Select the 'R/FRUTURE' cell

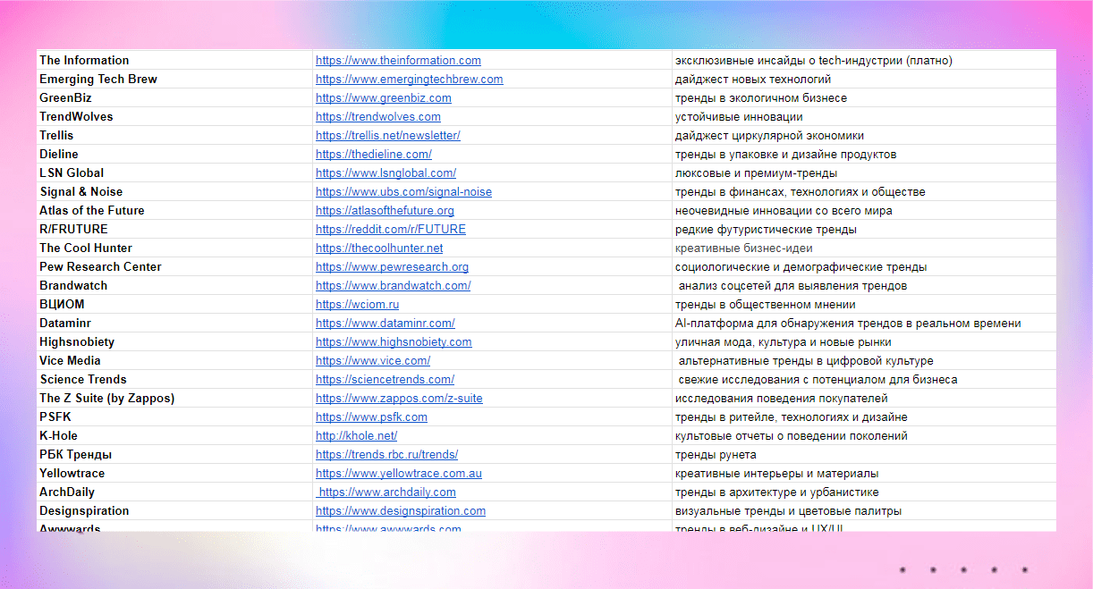tap(174, 230)
